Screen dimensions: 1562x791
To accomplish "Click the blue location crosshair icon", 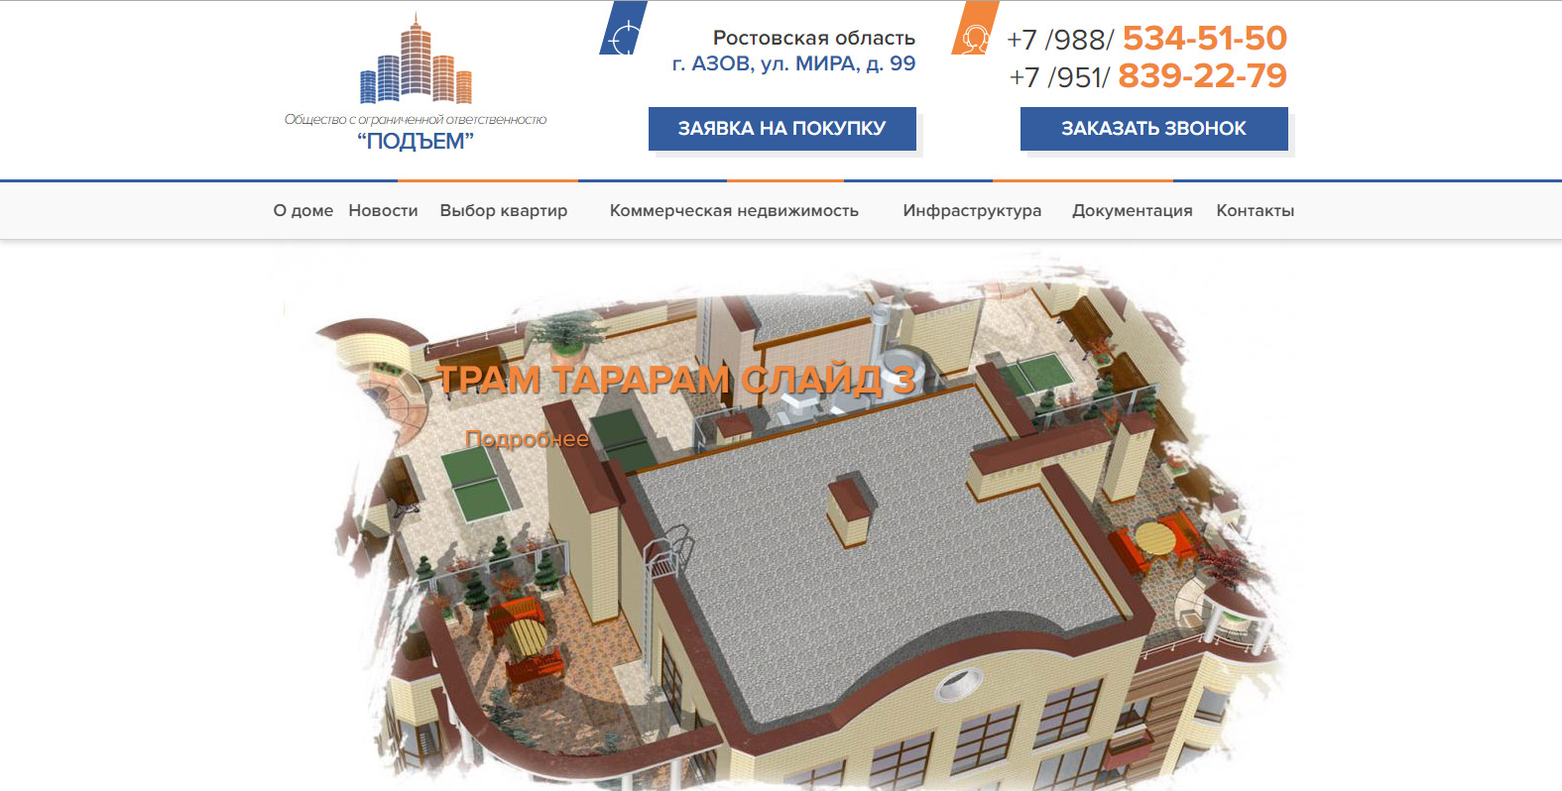I will 623,30.
